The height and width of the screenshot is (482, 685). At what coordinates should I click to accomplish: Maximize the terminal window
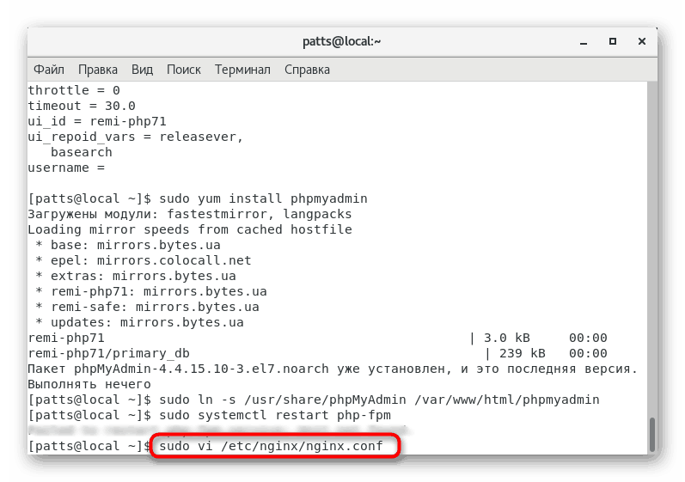point(613,41)
